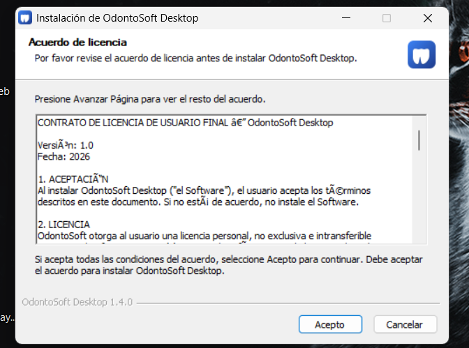The height and width of the screenshot is (348, 469).
Task: Click the "Acuerdo de licencia" heading
Action: (77, 43)
